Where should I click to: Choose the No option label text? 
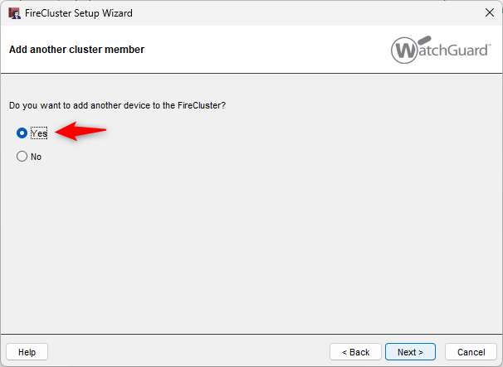tap(36, 157)
